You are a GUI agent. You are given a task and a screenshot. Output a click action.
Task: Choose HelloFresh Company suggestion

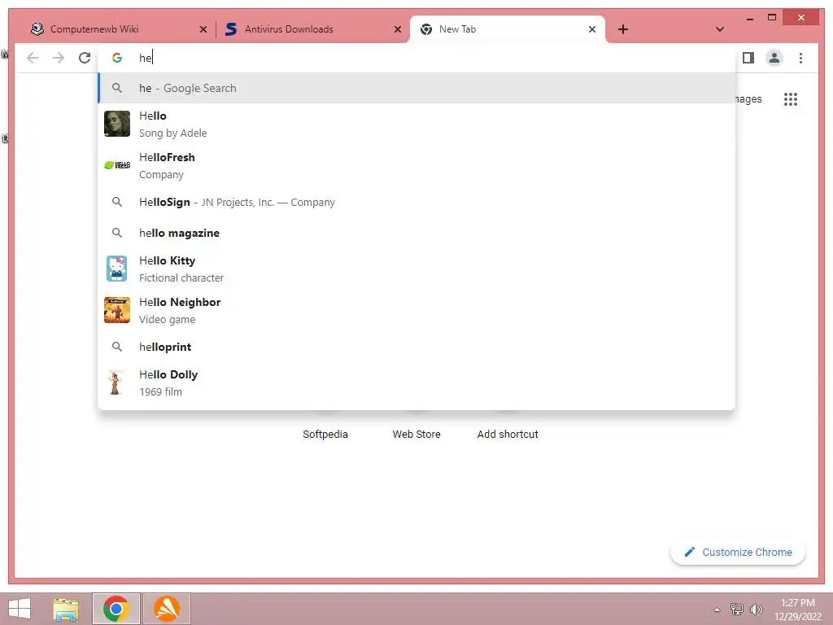coord(417,165)
